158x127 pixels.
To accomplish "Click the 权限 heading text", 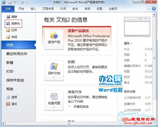I will (x=71, y=62).
